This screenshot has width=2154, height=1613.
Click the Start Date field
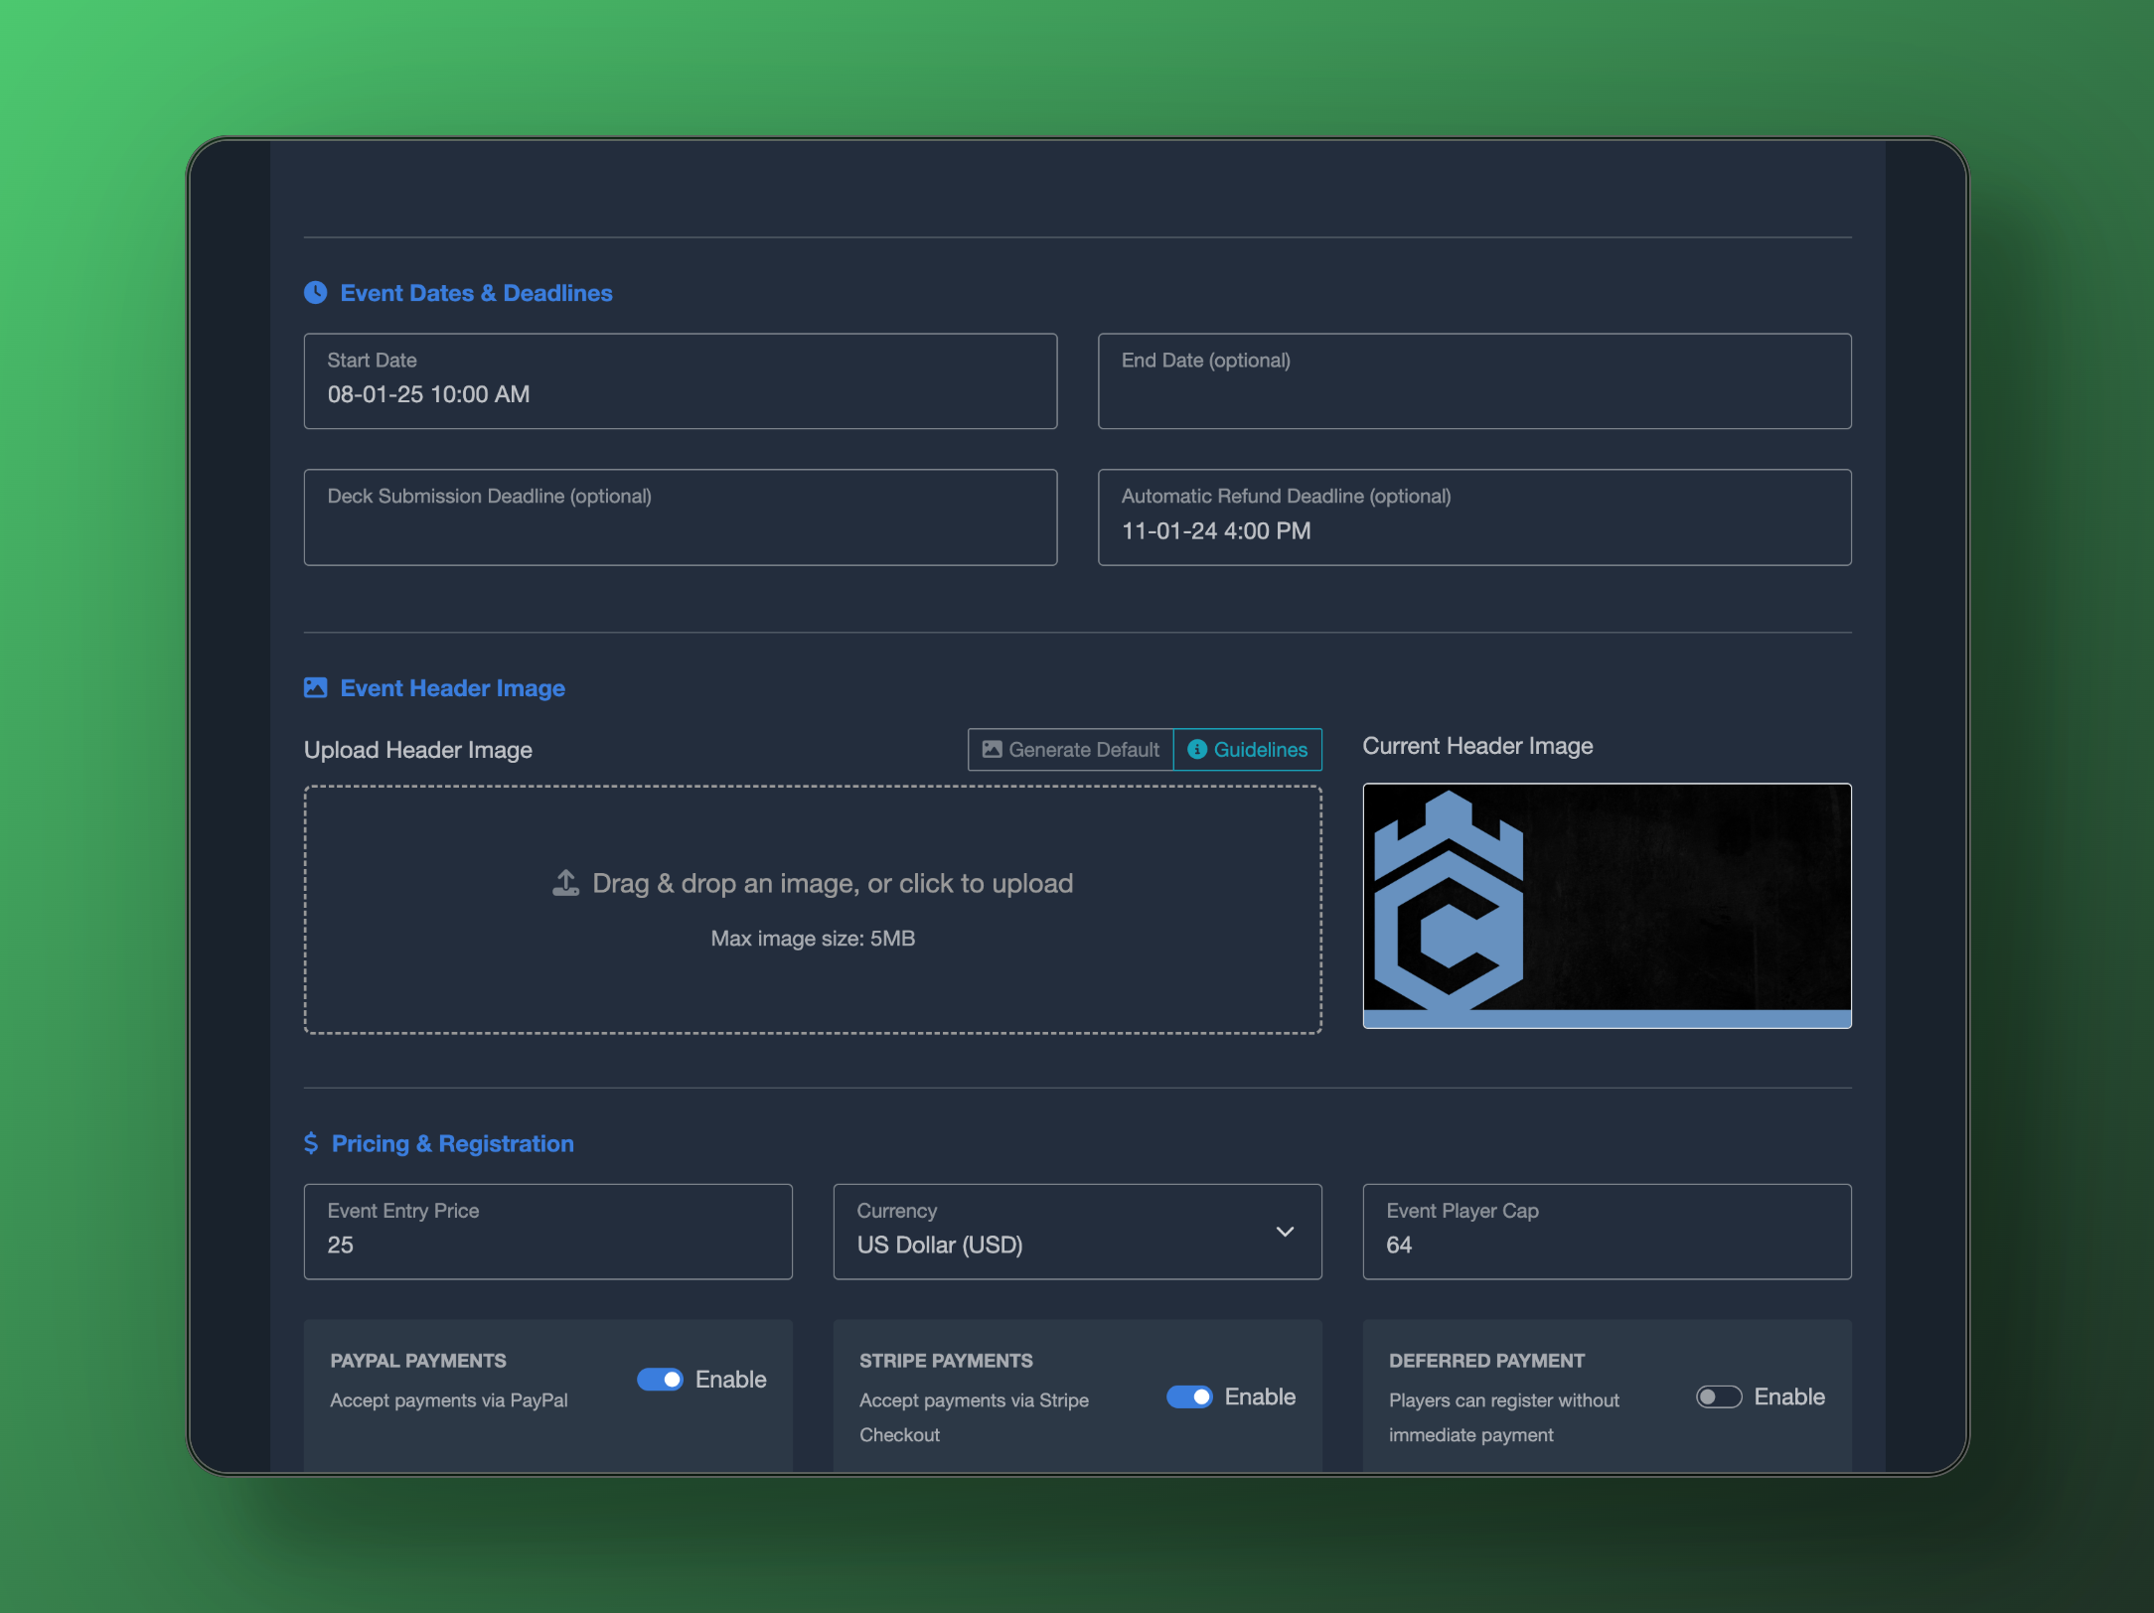680,381
